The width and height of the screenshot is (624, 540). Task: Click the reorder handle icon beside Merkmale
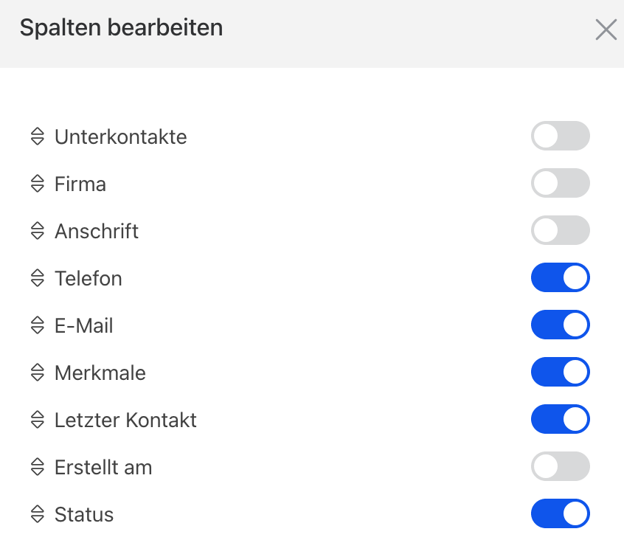[x=38, y=373]
